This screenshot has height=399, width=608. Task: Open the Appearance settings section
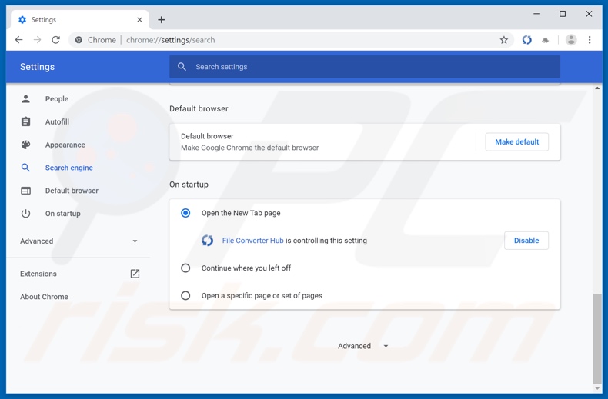pyautogui.click(x=65, y=145)
